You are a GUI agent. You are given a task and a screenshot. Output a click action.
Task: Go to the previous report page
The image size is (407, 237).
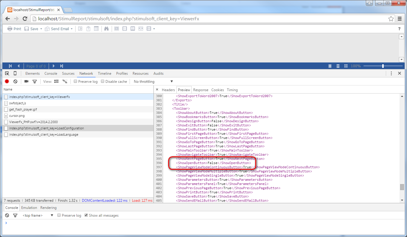coord(19,66)
